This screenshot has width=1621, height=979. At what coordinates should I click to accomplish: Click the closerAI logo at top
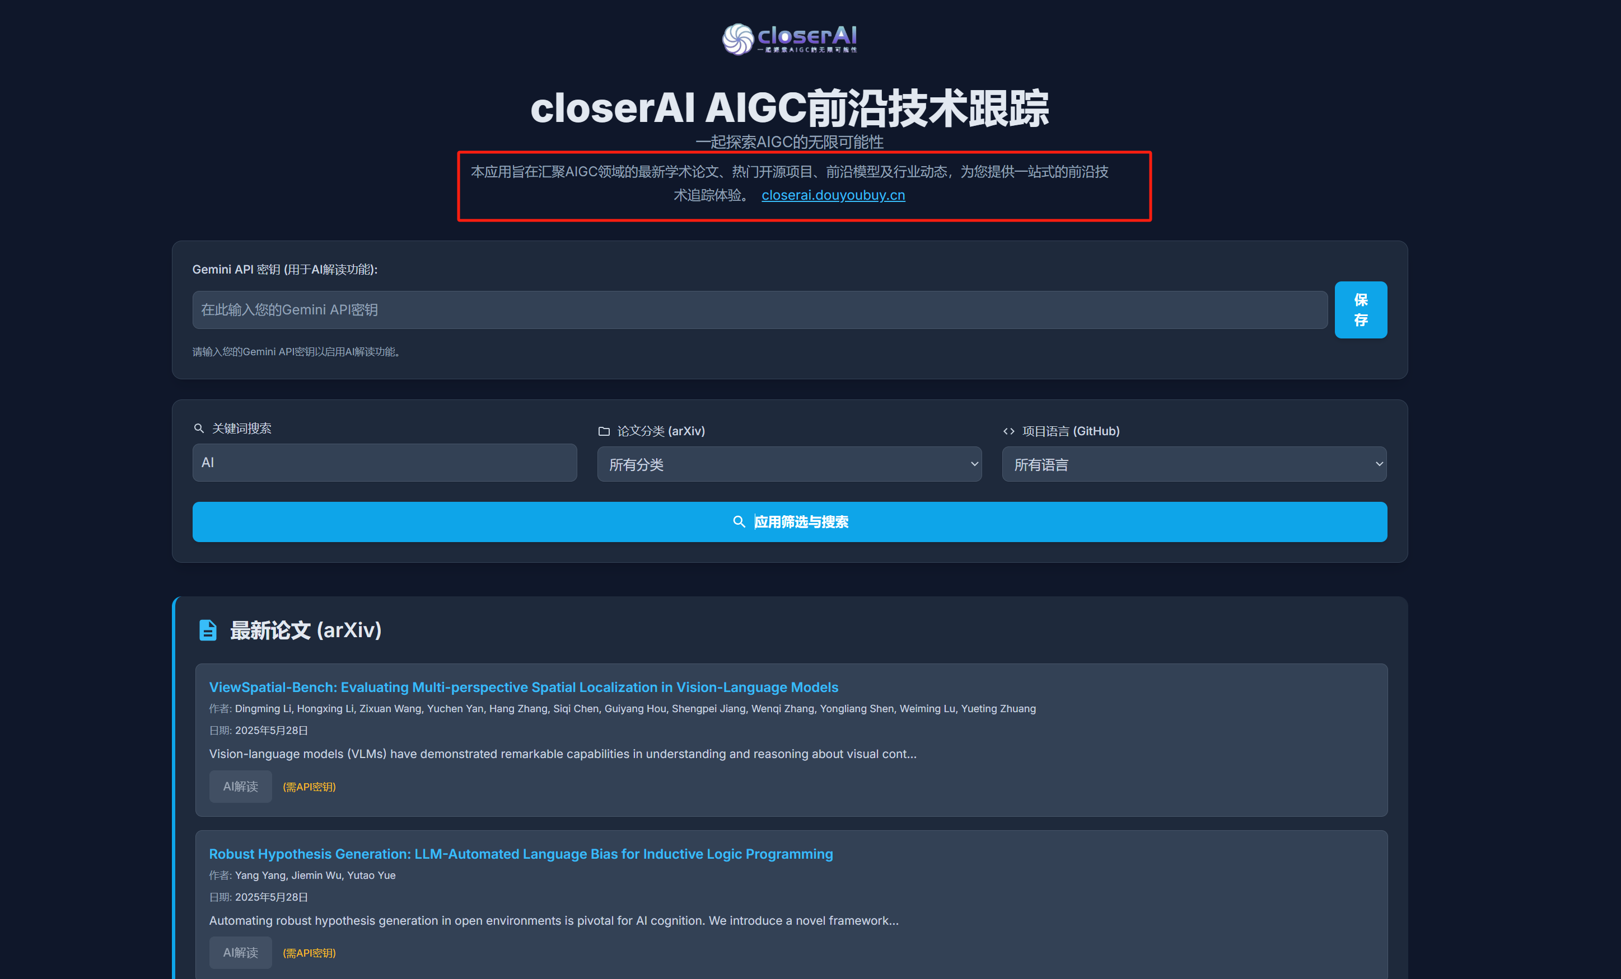pos(790,40)
